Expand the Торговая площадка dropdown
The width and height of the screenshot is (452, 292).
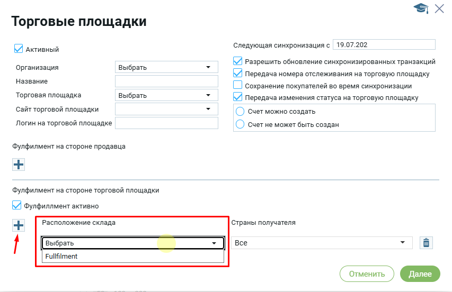tap(166, 95)
